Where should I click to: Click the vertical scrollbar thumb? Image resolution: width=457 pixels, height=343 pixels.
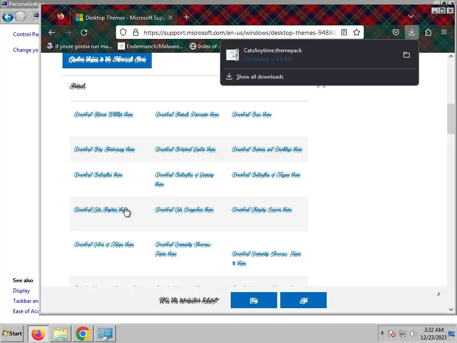tap(451, 119)
